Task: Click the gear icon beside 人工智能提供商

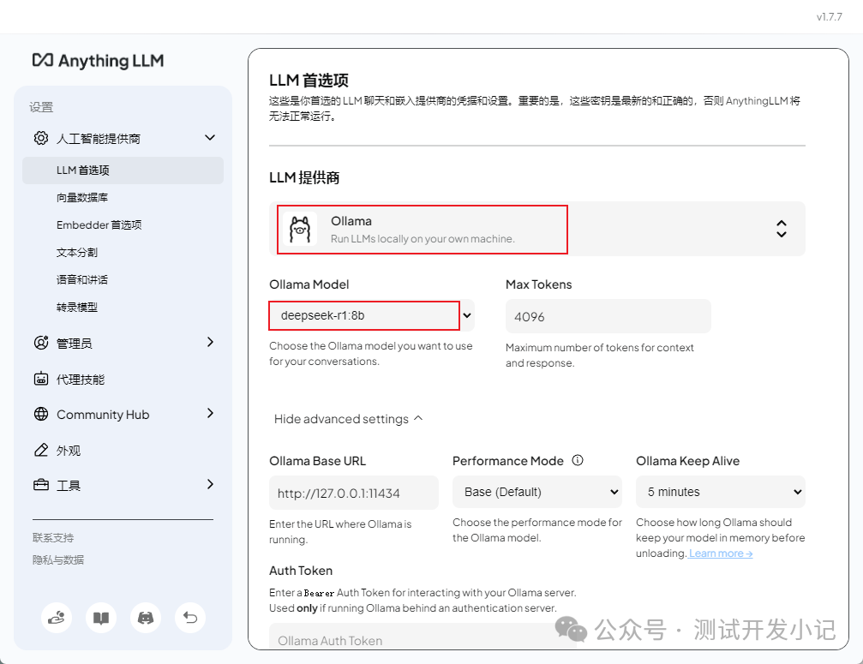Action: point(41,138)
